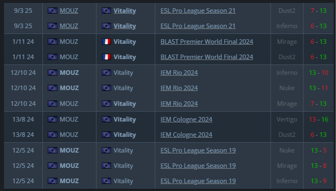Open IEM Rio 2024 link in Nuke row
This screenshot has height=191, width=336.
(x=179, y=88)
